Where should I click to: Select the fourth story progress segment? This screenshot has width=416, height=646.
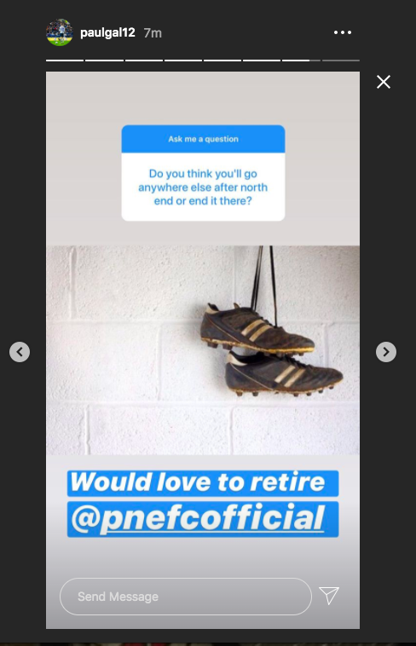tap(183, 61)
